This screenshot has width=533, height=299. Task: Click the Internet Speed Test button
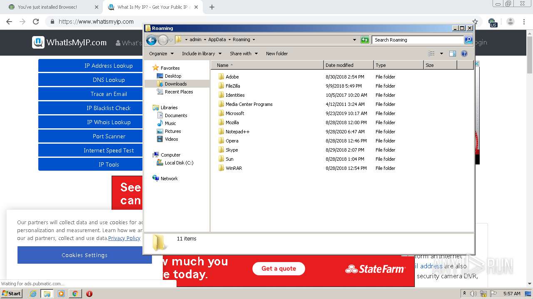pos(90,150)
